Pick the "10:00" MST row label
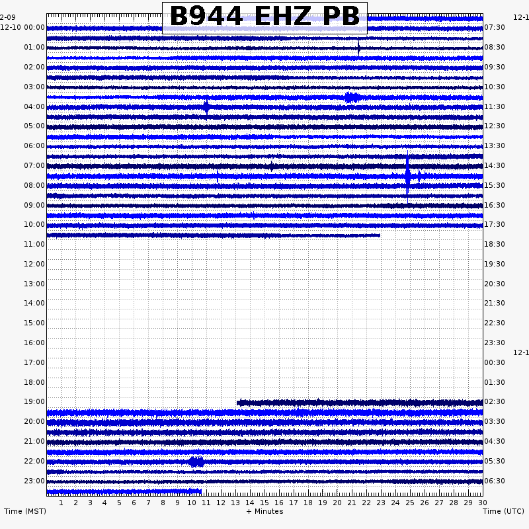 [34, 225]
